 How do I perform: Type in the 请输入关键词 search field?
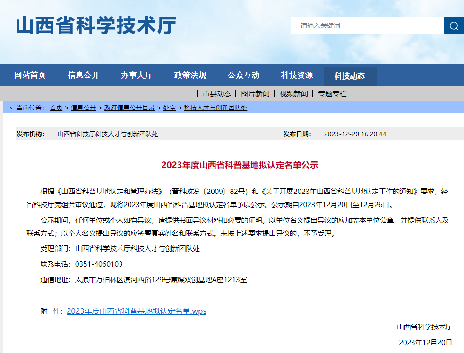click(367, 25)
